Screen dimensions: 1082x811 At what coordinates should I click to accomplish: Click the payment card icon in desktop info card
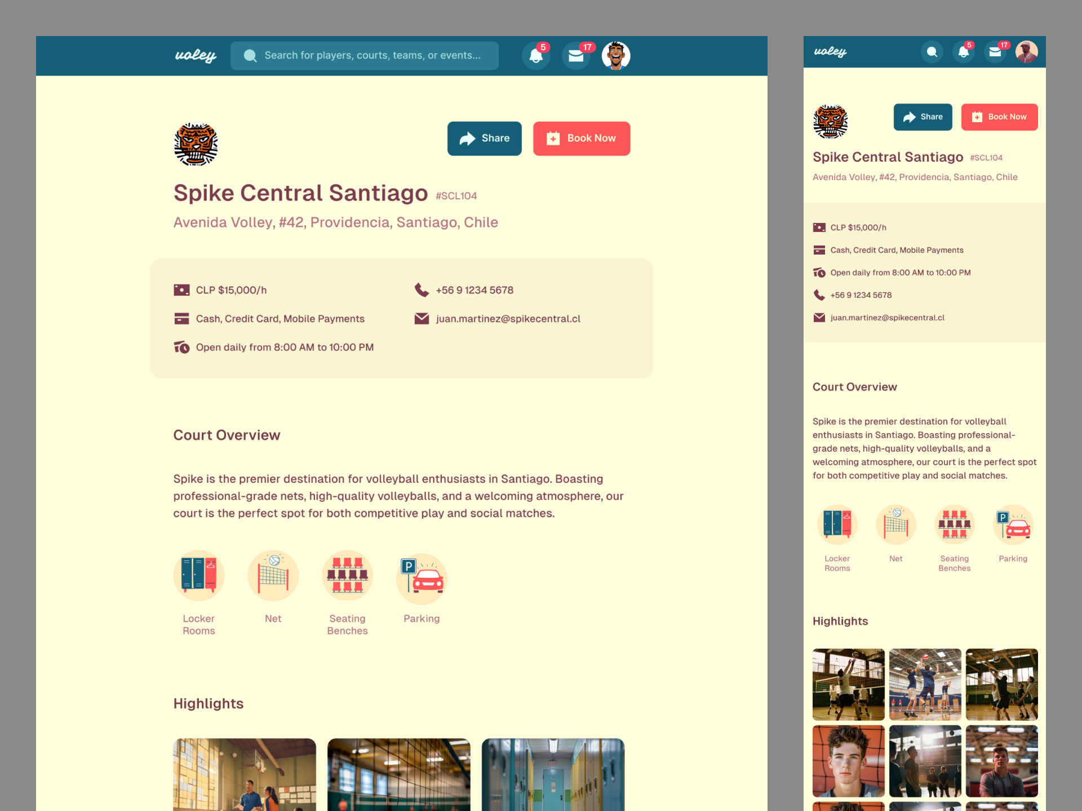pos(181,319)
